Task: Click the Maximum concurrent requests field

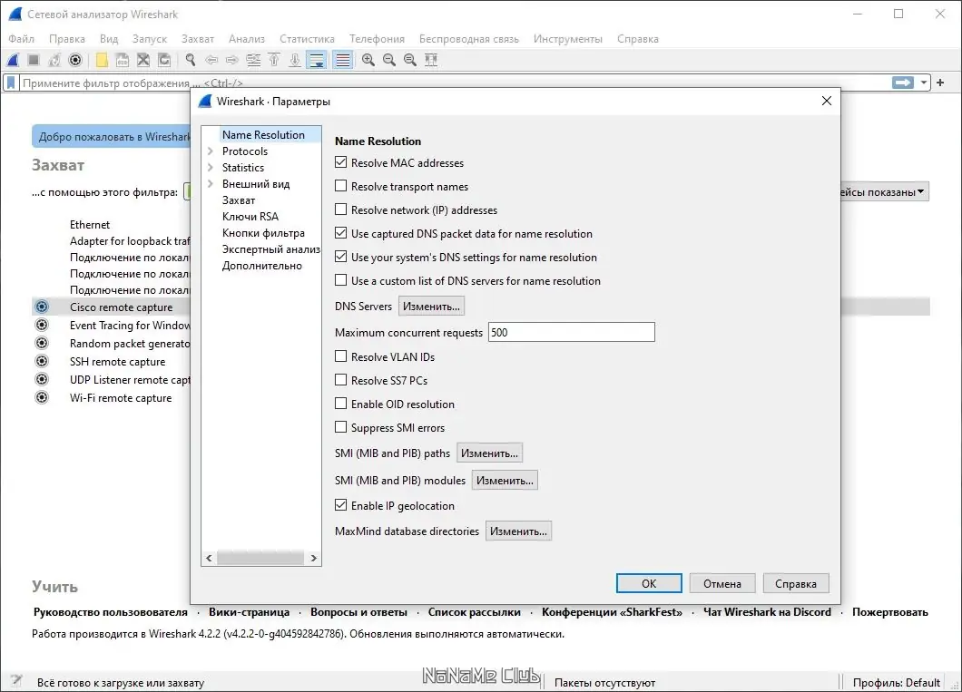Action: click(571, 332)
